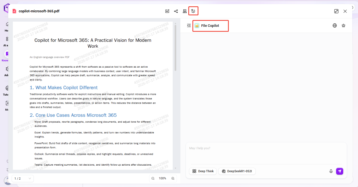The height and width of the screenshot is (187, 358).
Task: Click the microphone voice input icon
Action: click(331, 171)
